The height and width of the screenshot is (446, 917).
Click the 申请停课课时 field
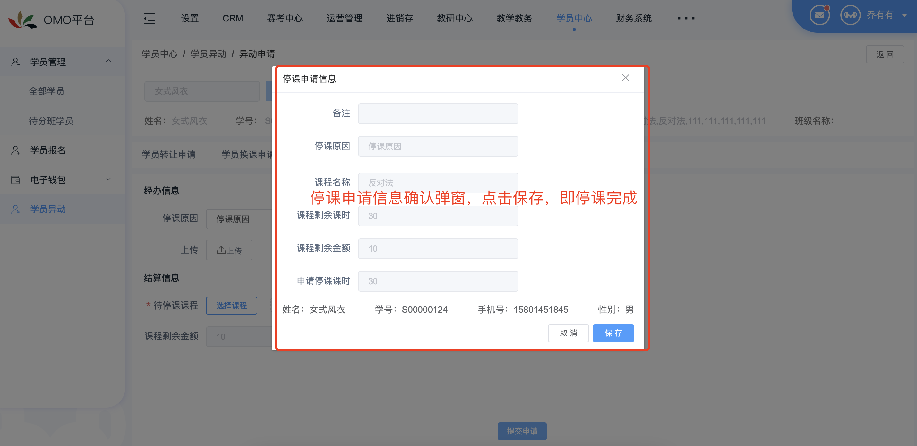[x=438, y=281]
